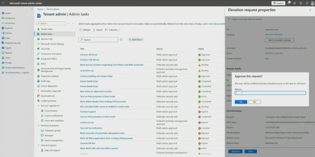Screen dimensions: 315x157
Task: Click the Roles icon in menu
Action: point(38,64)
